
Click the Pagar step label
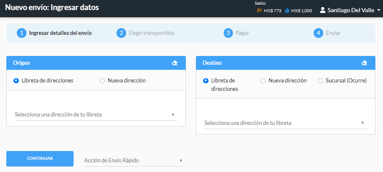(242, 33)
